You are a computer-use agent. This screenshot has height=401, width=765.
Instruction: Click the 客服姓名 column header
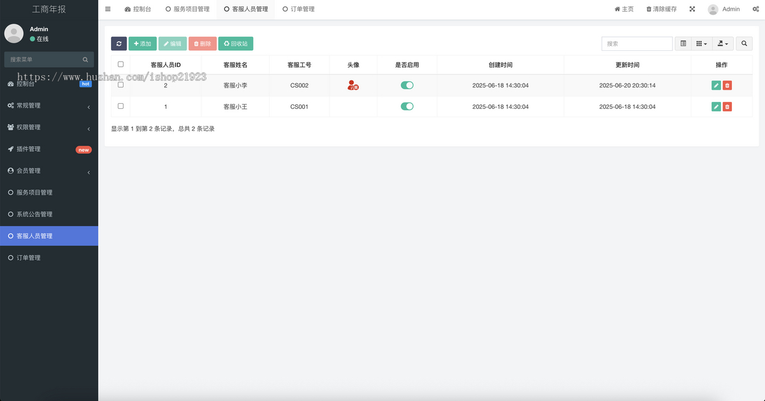235,65
